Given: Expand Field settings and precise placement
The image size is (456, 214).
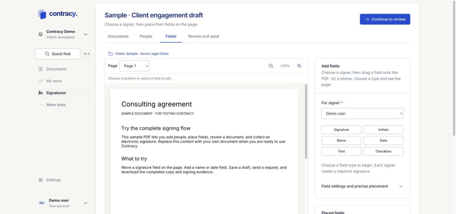Looking at the screenshot, I should (362, 186).
